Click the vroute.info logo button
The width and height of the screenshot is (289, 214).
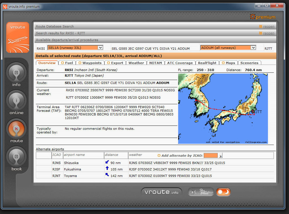pos(161,192)
